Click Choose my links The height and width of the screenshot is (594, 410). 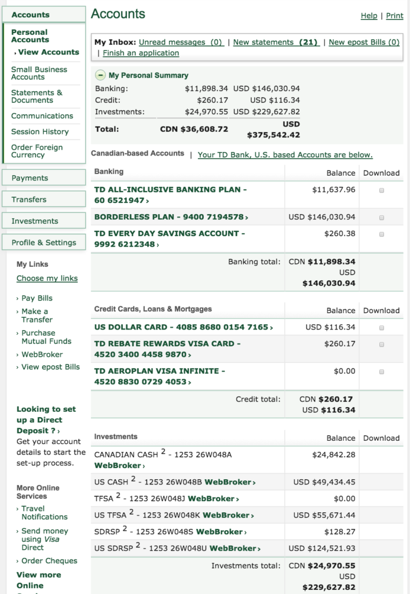tap(47, 278)
